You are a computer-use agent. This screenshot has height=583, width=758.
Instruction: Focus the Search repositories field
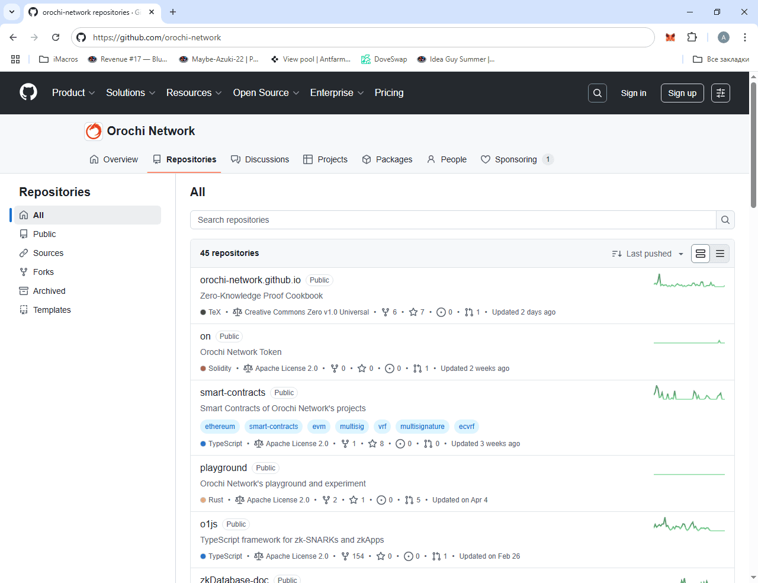pyautogui.click(x=453, y=220)
